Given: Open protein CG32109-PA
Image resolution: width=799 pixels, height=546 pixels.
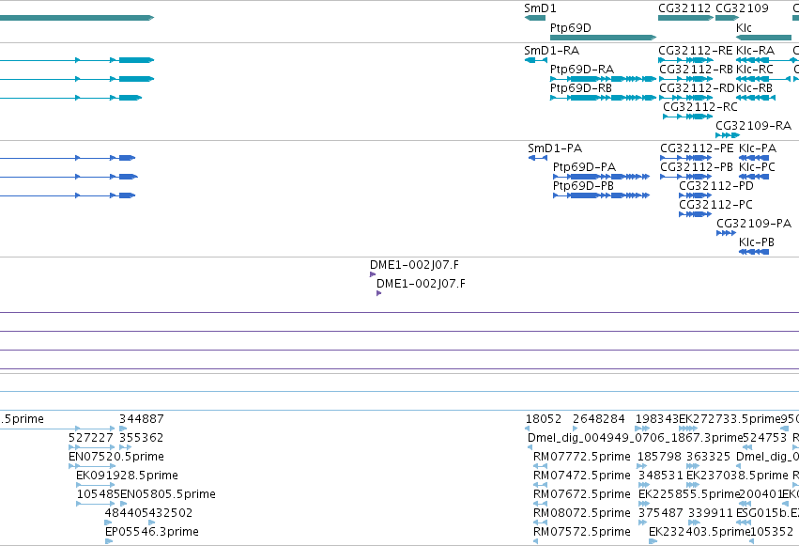Looking at the screenshot, I should pyautogui.click(x=726, y=233).
